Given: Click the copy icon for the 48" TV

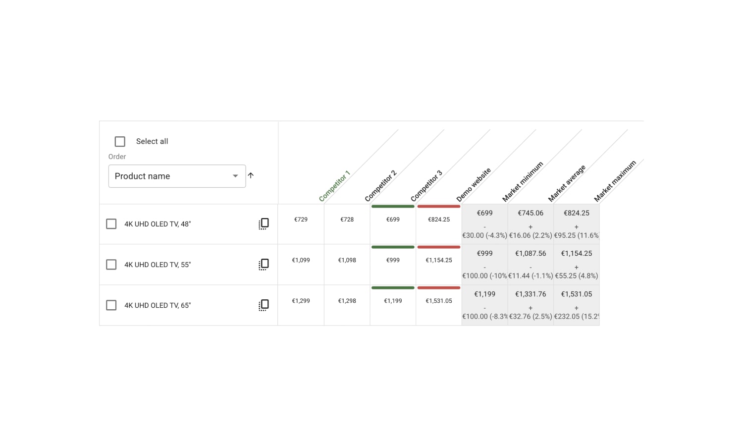Looking at the screenshot, I should click(x=264, y=224).
